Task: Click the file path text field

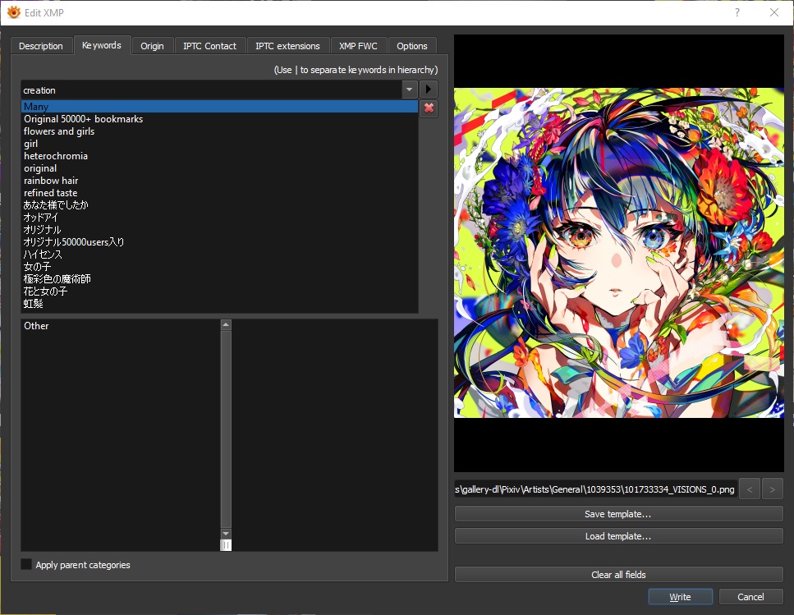Action: click(594, 489)
